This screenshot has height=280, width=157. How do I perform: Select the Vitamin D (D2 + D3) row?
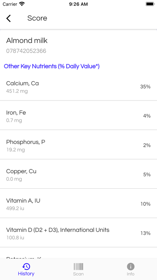78,233
